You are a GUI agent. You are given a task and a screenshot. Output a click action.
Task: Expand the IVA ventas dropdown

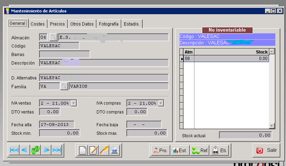click(73, 103)
